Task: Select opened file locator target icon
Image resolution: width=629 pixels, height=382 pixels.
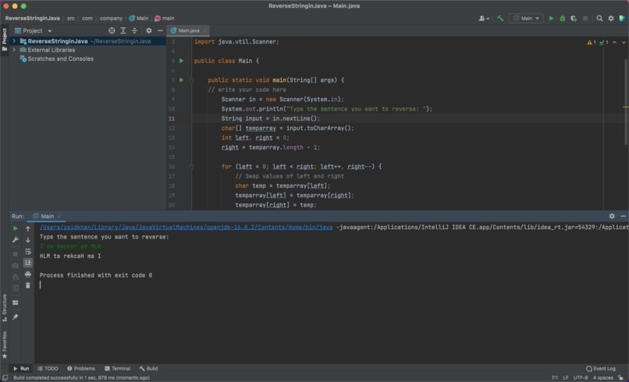Action: pos(112,30)
